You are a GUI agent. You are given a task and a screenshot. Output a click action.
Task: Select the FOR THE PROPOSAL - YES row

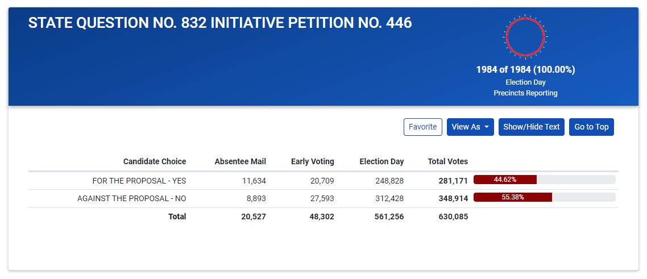[x=323, y=181]
